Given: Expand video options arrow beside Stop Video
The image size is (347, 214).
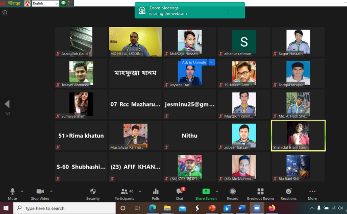Looking at the screenshot, I should click(51, 192).
